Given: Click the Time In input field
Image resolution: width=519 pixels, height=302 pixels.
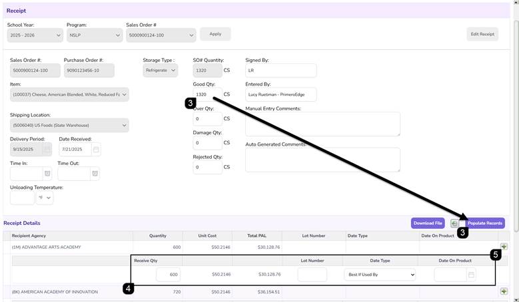Looking at the screenshot, I should (x=27, y=174).
